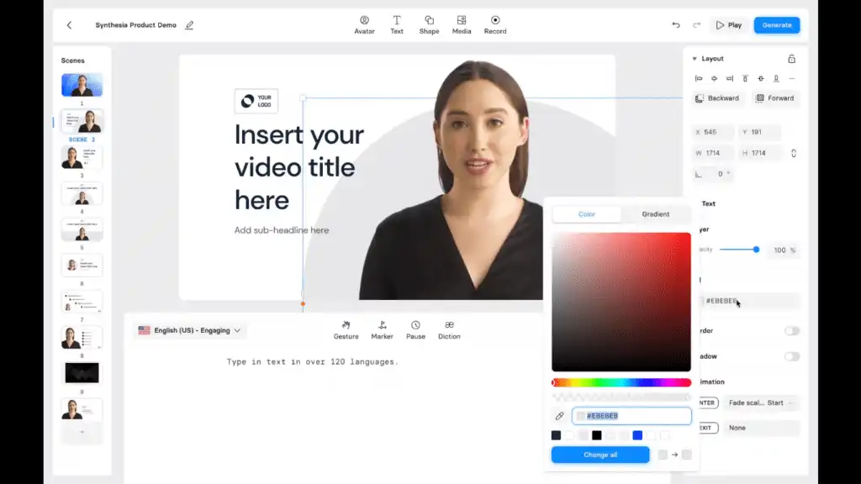This screenshot has width=861, height=484.
Task: Click the hex code field in picker
Action: pyautogui.click(x=631, y=416)
